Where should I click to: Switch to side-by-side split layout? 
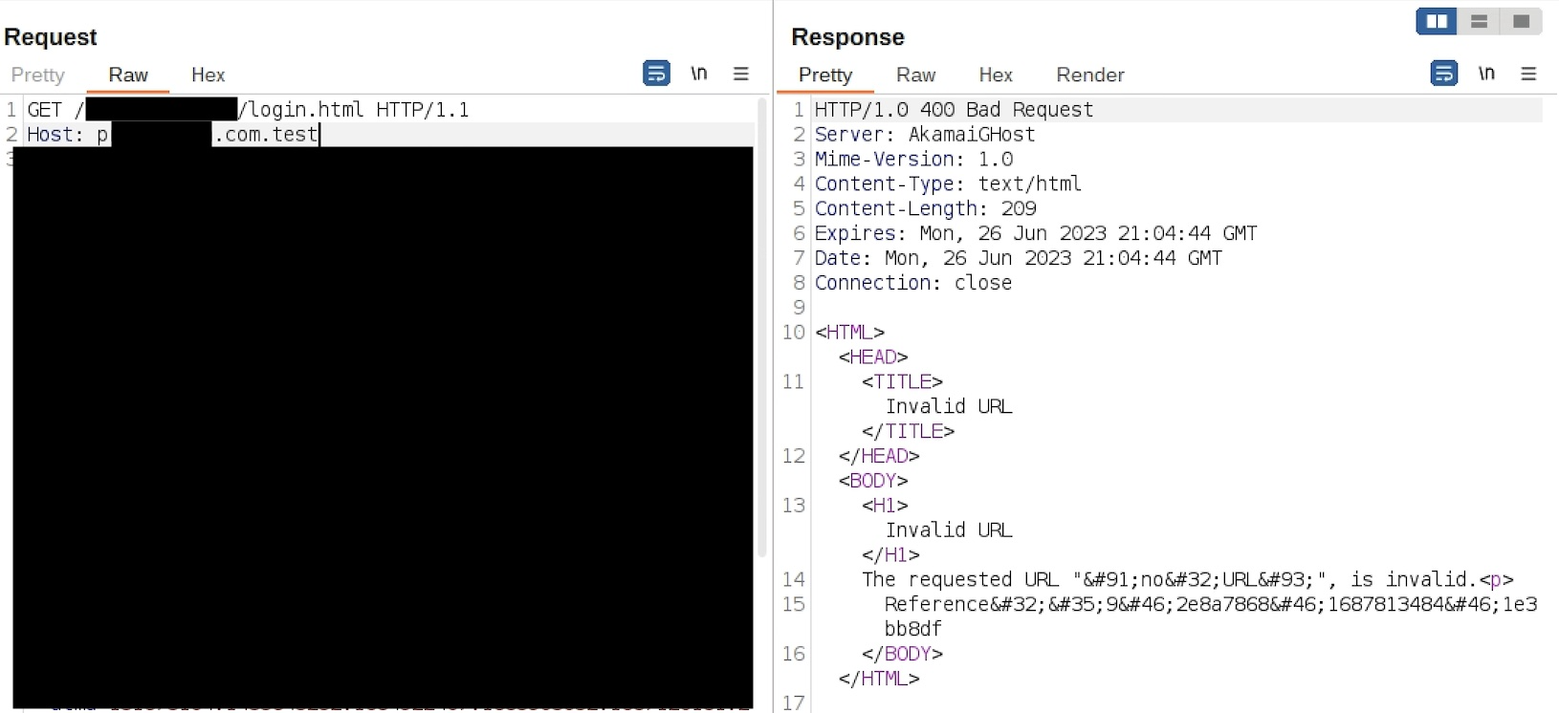(1437, 21)
